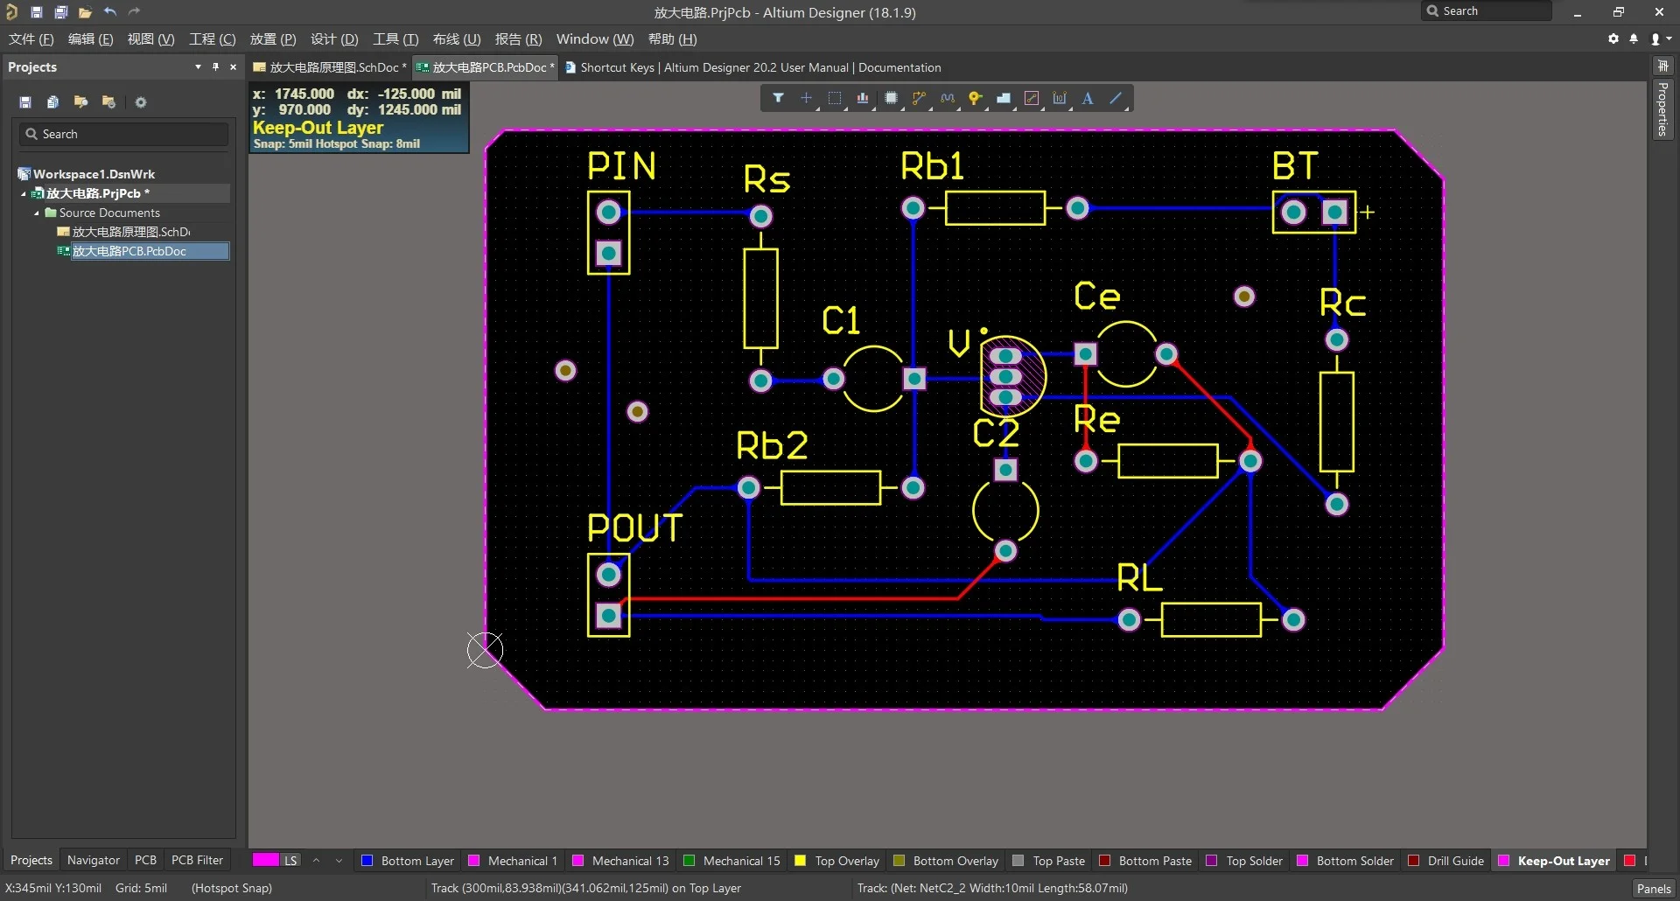
Task: Click the magenta LS current layer swatch
Action: click(266, 861)
